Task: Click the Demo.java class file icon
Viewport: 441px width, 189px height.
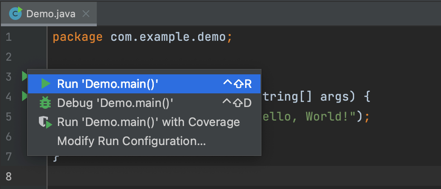Action: click(x=16, y=14)
